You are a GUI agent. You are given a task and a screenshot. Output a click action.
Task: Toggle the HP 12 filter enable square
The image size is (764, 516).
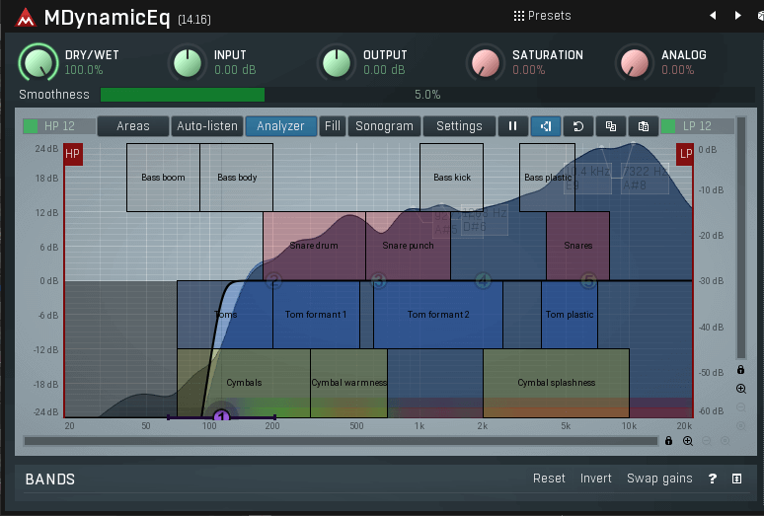pyautogui.click(x=31, y=126)
